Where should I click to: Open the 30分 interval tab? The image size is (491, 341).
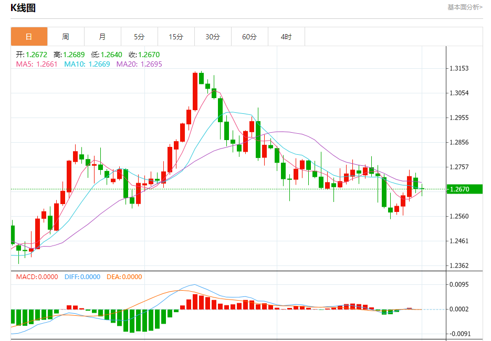213,37
